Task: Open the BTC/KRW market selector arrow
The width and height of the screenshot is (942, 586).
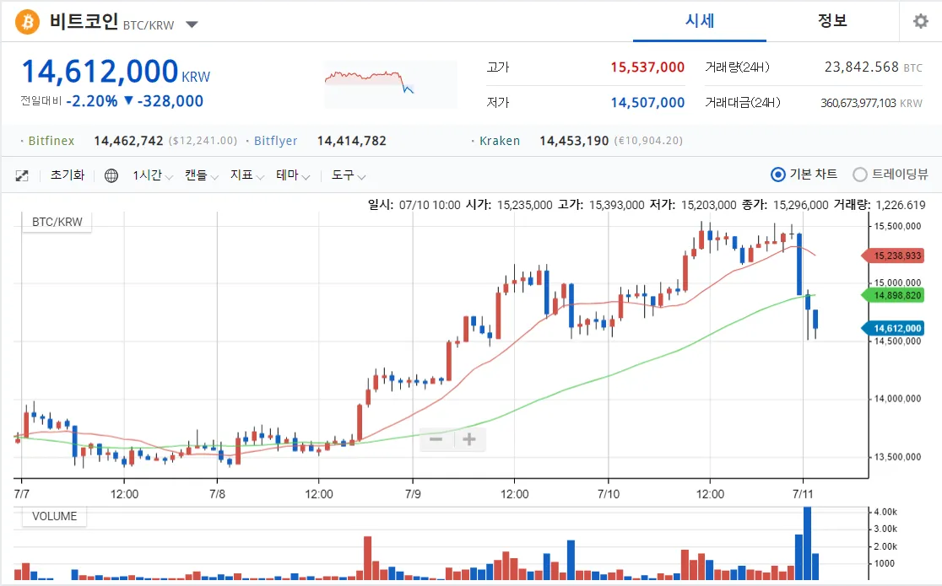Action: click(x=192, y=24)
